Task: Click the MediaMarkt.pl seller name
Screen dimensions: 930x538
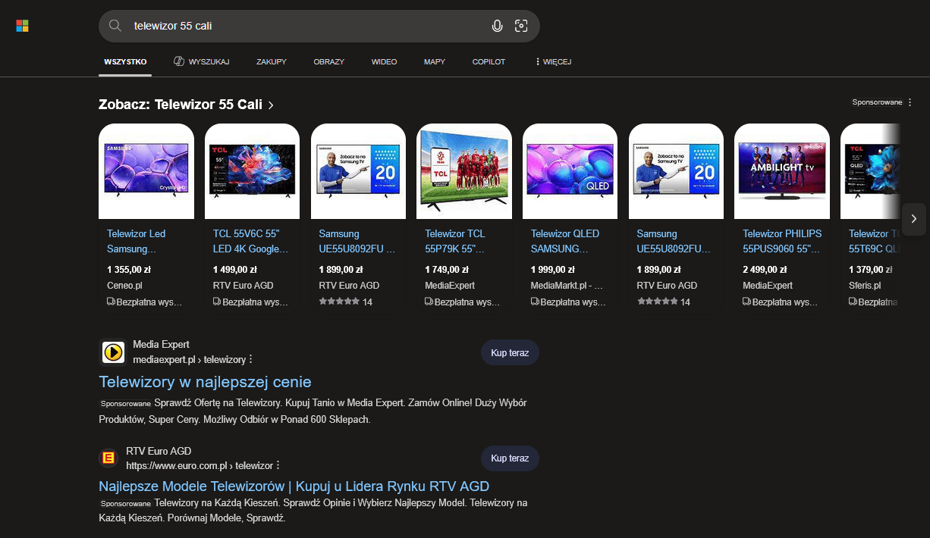Action: click(567, 286)
